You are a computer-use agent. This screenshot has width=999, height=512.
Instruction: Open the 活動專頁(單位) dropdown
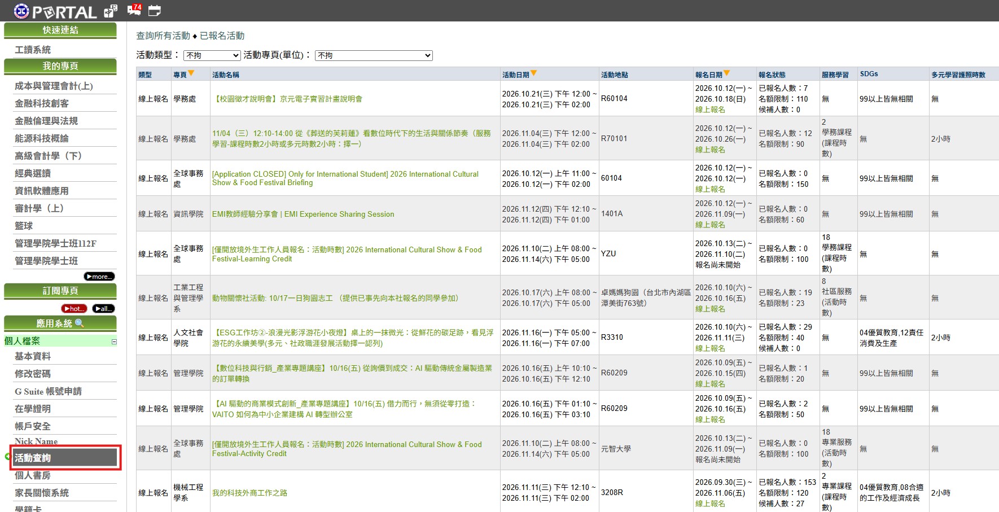click(x=374, y=55)
